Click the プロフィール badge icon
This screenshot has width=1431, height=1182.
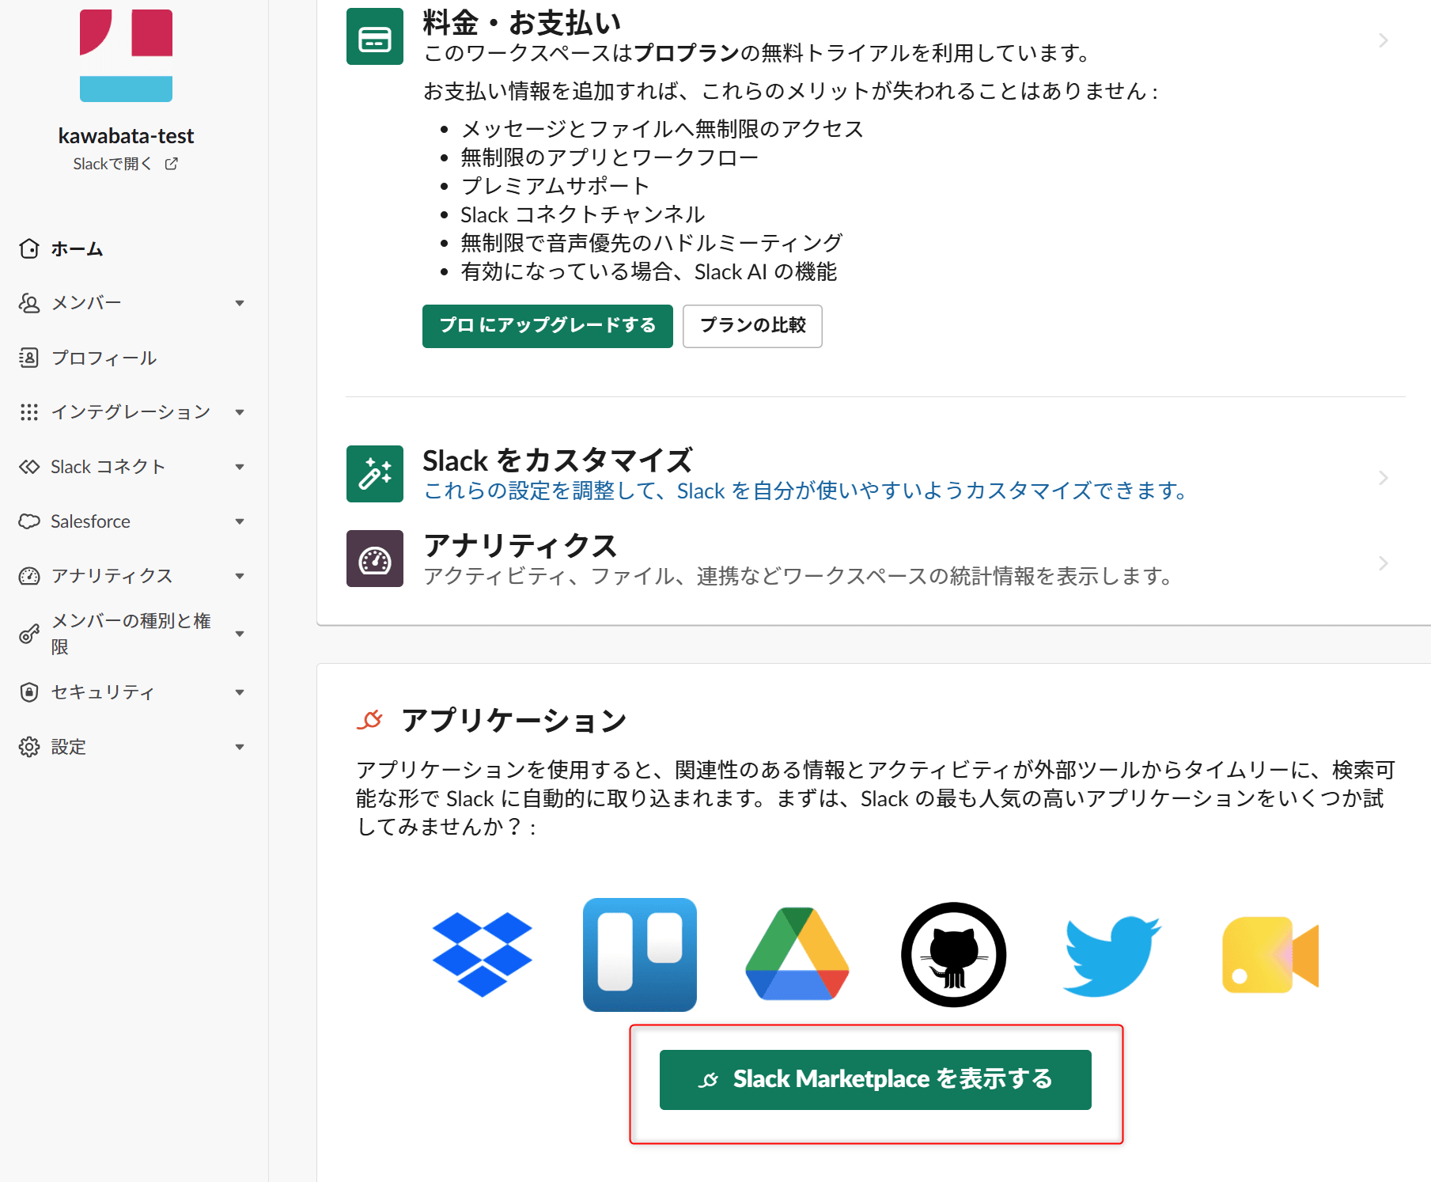29,358
